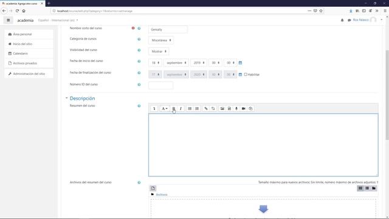Go to Inicio del sitio in sidebar
Viewport: 389px width, 219px height.
29,44
